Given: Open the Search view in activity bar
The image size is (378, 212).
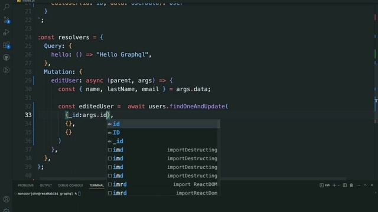Looking at the screenshot, I should pyautogui.click(x=6, y=6).
